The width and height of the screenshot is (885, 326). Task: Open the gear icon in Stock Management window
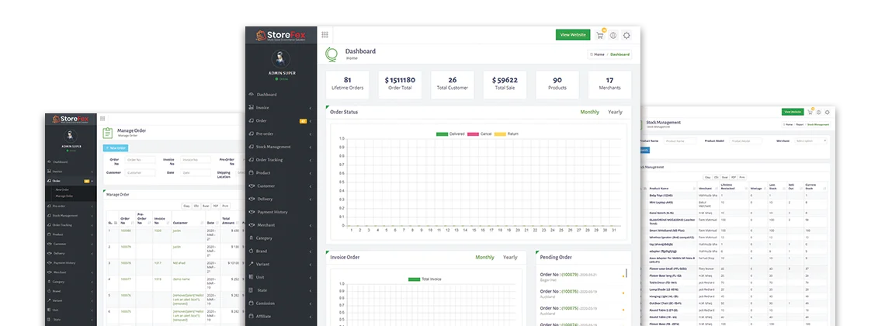click(827, 112)
